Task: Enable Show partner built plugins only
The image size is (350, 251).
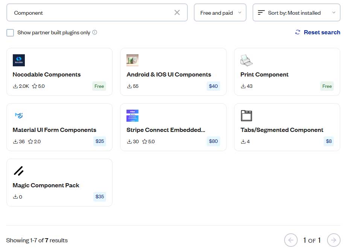Action: point(10,32)
